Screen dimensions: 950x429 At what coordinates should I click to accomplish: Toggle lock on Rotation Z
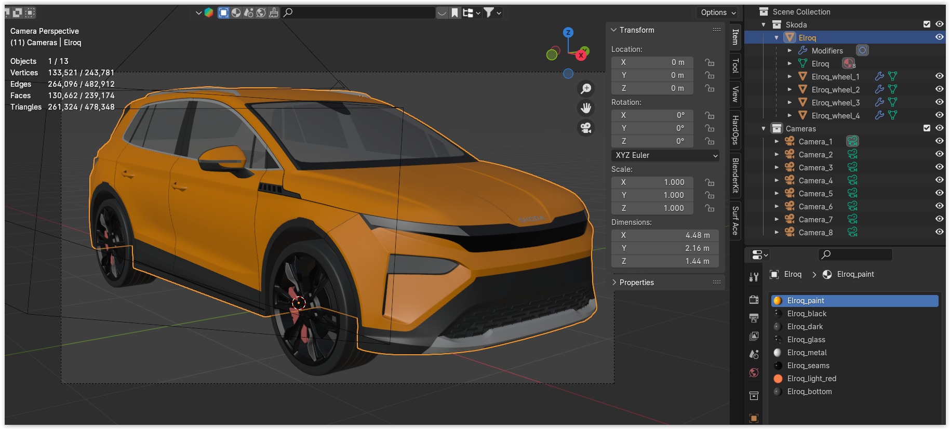tap(709, 141)
